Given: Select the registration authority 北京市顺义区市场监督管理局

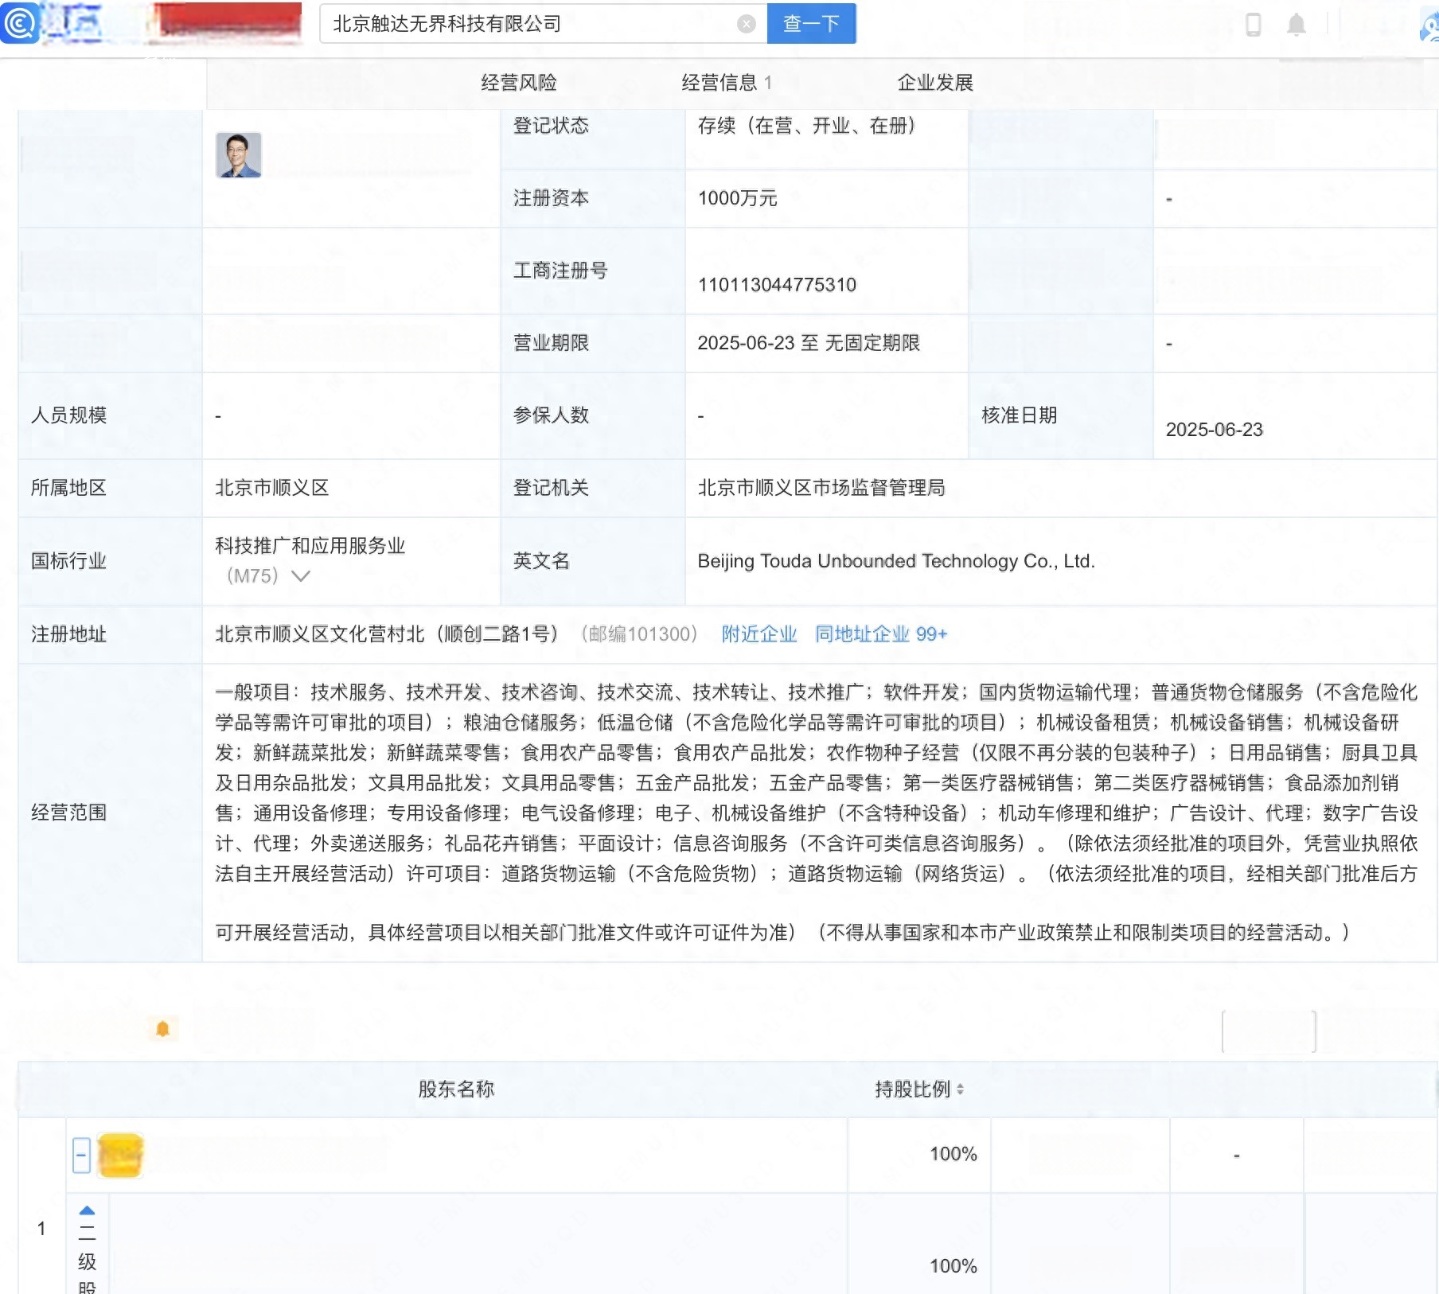Looking at the screenshot, I should pos(821,488).
